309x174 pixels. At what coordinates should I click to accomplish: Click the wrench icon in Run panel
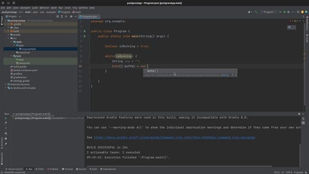point(6,123)
